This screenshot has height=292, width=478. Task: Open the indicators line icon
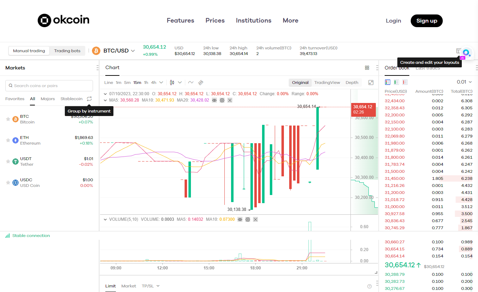[x=191, y=83]
